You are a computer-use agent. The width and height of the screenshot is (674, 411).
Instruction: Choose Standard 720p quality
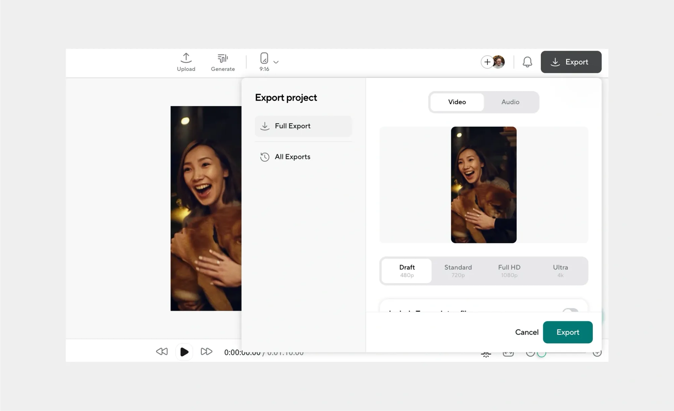(458, 271)
